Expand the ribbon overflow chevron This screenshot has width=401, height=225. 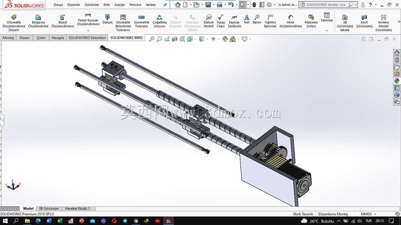pyautogui.click(x=399, y=21)
